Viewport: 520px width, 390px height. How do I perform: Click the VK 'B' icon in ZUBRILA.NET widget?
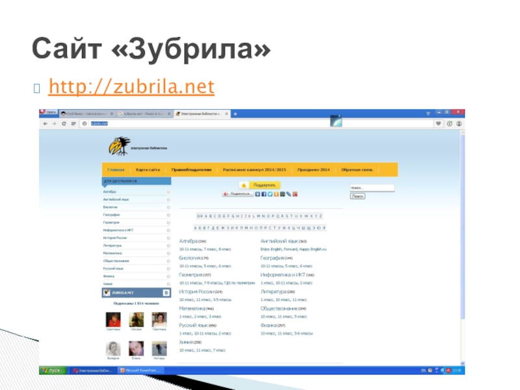(x=166, y=292)
